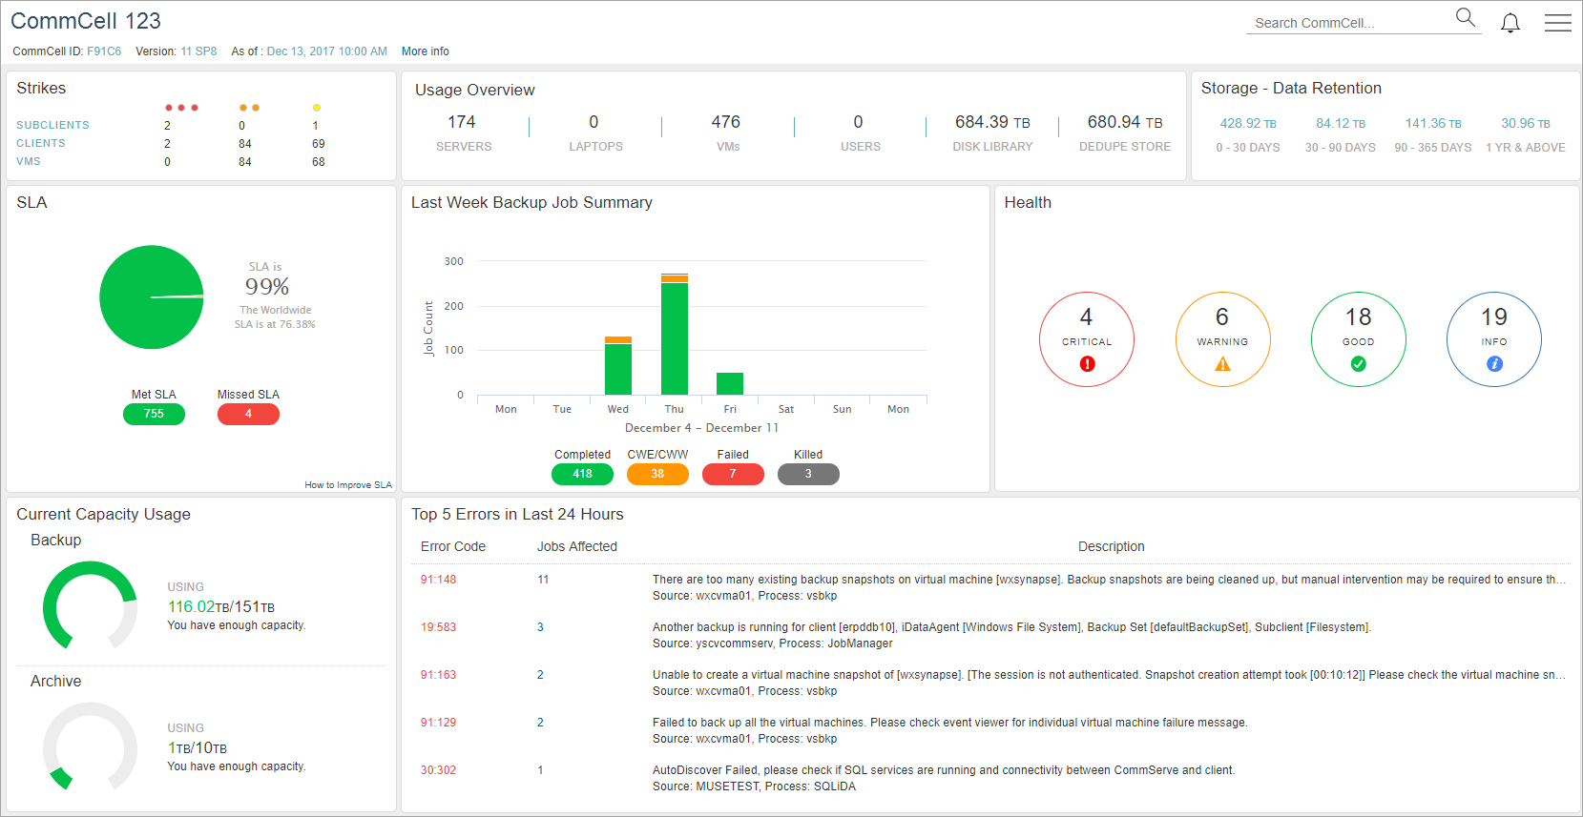
Task: Select the CWE/CWW 38 orange badge
Action: coord(657,474)
